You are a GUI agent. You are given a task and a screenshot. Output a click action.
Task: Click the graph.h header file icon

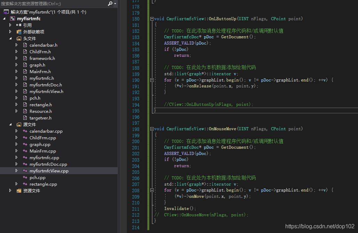click(25, 65)
